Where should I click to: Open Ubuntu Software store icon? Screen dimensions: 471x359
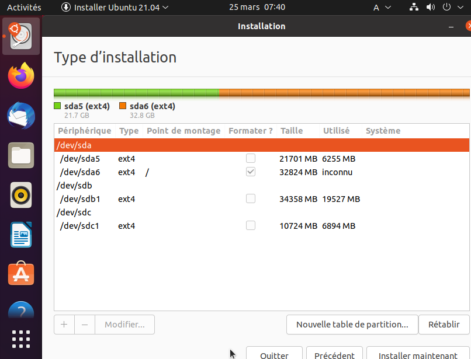coord(21,274)
